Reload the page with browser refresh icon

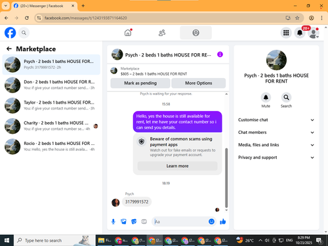pyautogui.click(x=27, y=18)
